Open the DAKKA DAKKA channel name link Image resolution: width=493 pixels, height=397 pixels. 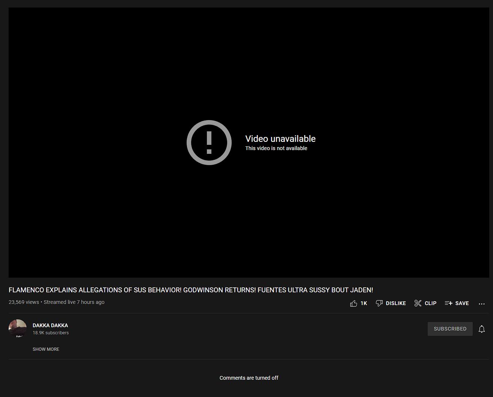(50, 325)
